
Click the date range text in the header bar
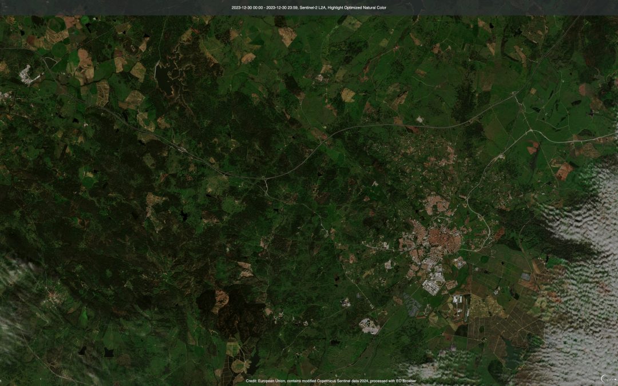click(x=264, y=8)
